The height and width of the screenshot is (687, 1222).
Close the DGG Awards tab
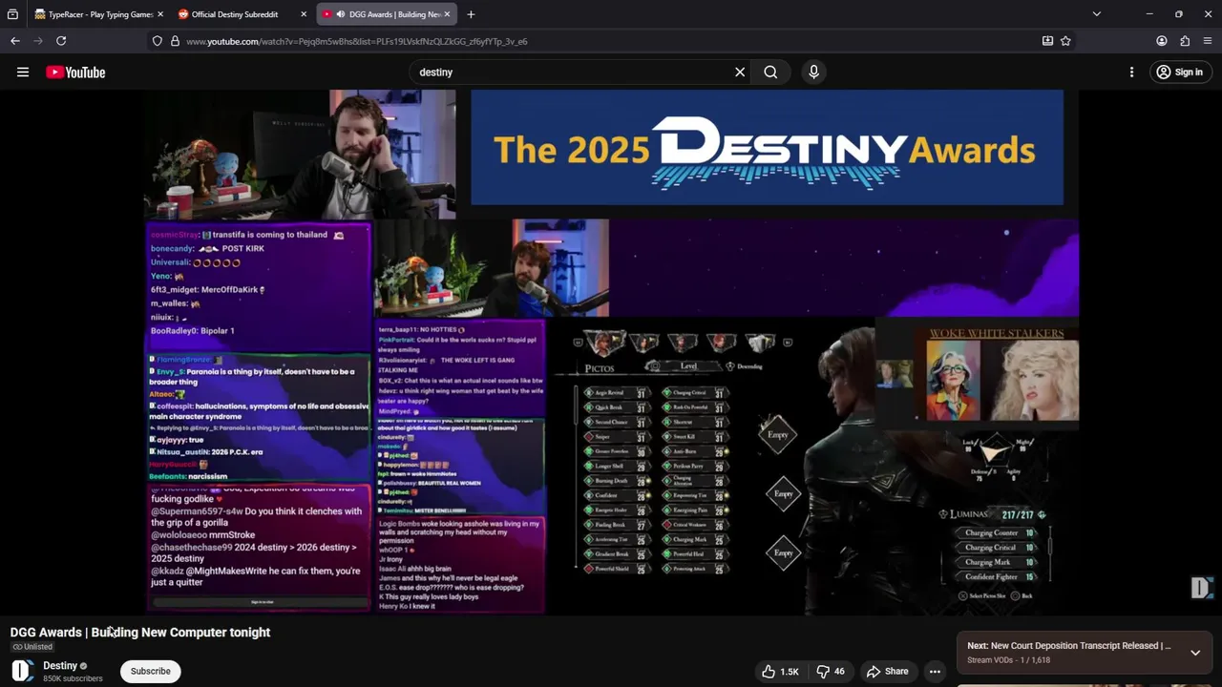[x=447, y=14]
